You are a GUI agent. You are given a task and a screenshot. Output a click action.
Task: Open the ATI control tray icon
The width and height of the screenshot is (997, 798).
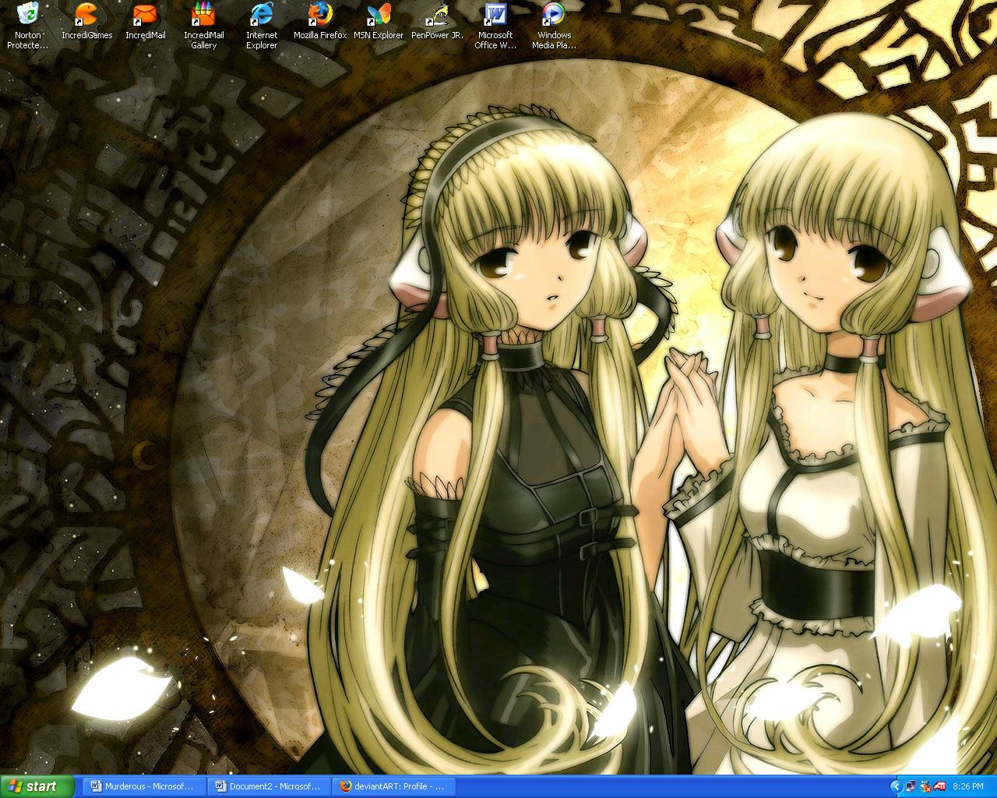click(x=939, y=787)
